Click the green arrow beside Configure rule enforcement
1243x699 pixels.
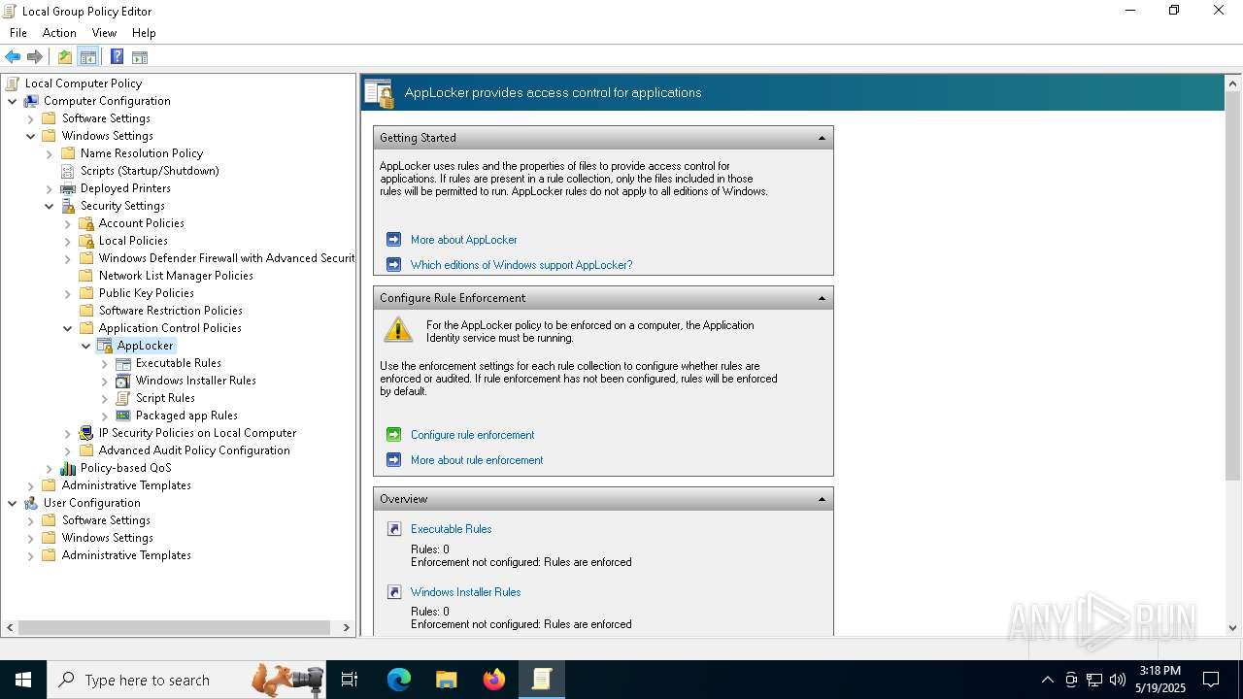[x=393, y=435]
